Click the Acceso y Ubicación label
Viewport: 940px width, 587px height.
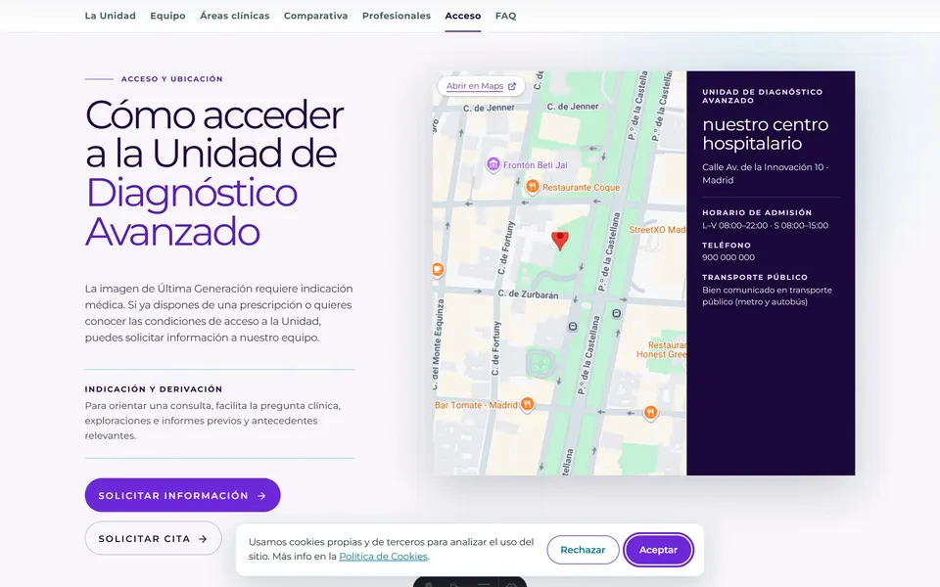172,79
